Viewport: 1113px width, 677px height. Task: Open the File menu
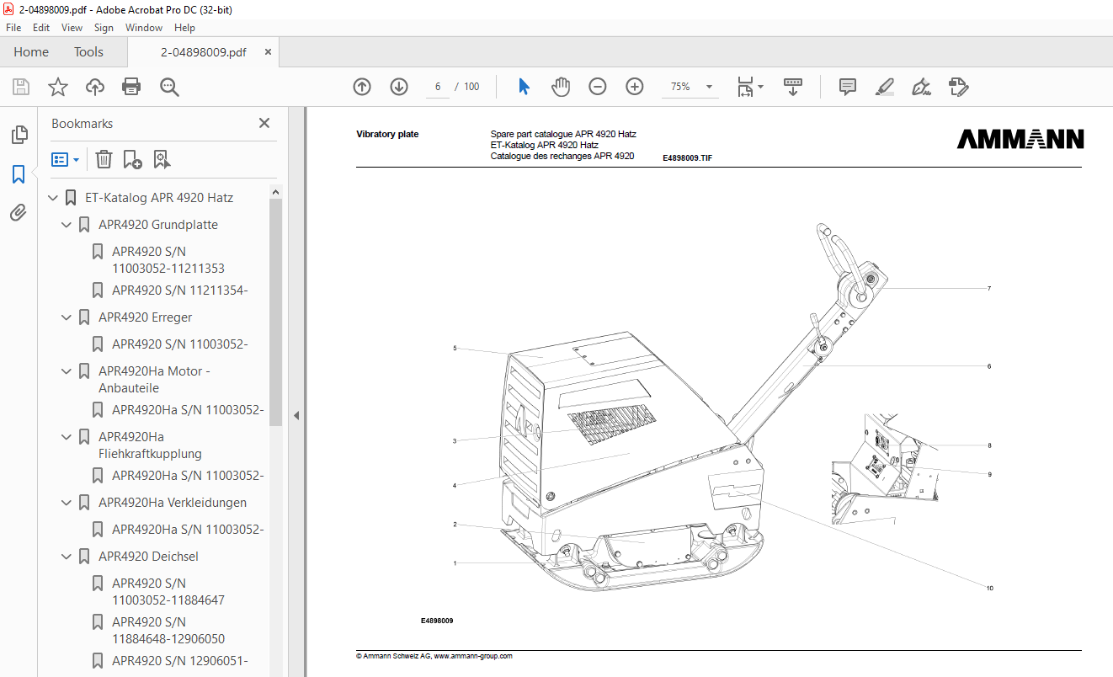[x=13, y=28]
